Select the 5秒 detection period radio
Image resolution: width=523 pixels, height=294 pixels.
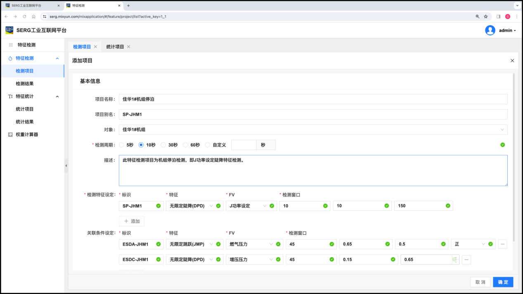click(121, 145)
